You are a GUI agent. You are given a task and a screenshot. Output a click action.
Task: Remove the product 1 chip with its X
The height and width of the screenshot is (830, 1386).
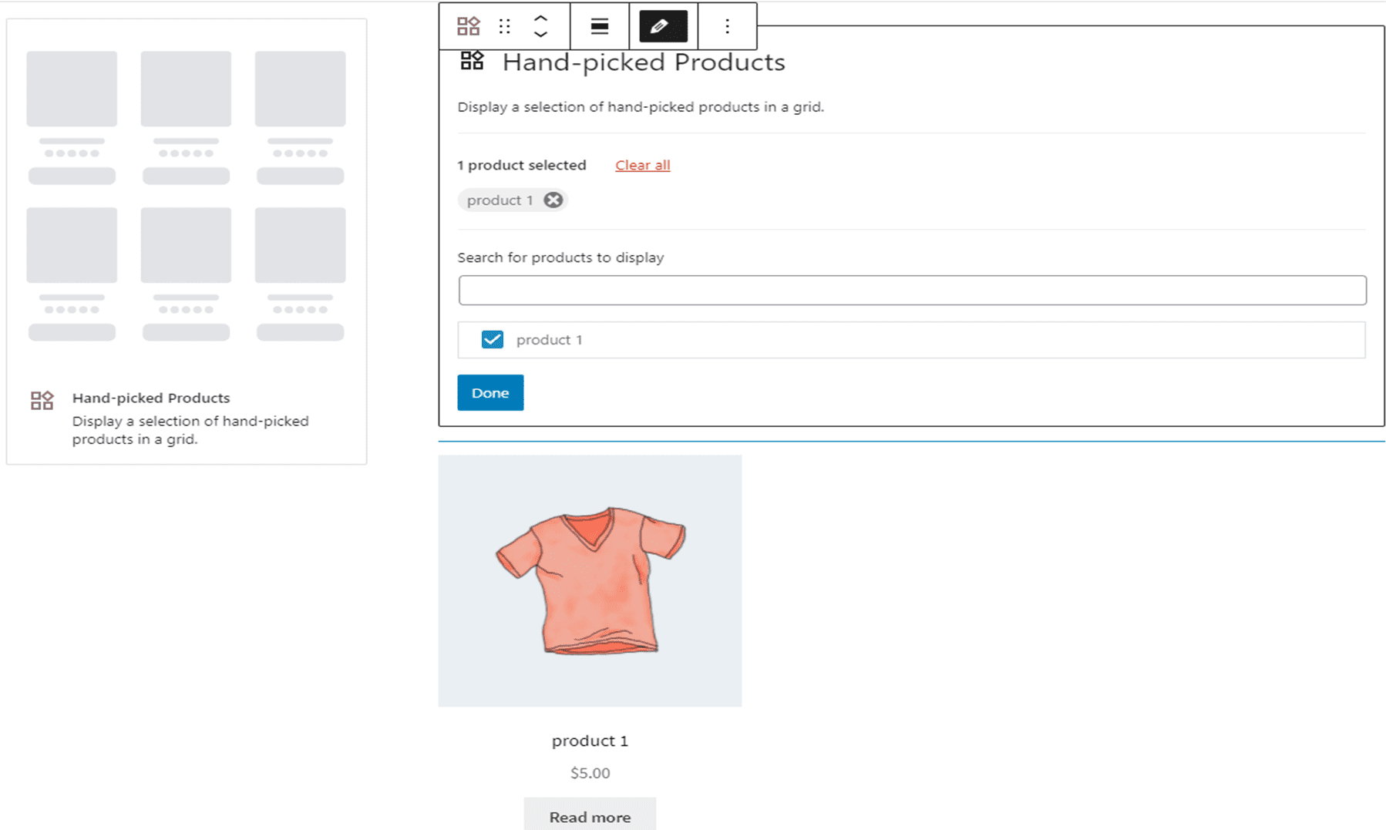coord(553,200)
